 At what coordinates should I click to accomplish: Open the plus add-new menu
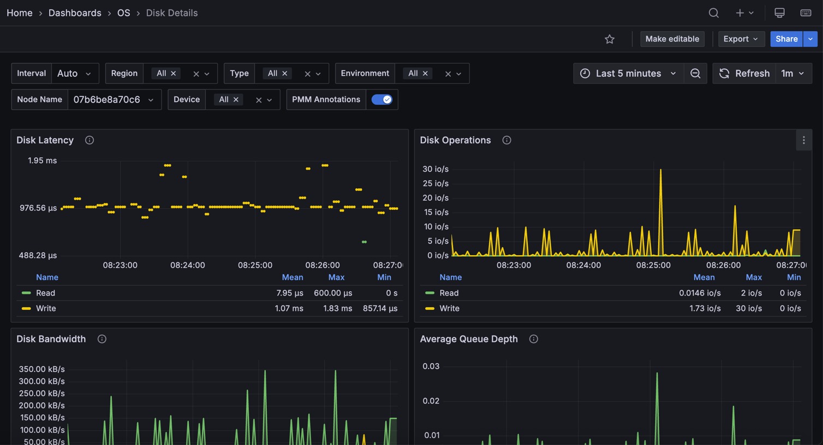(x=744, y=13)
